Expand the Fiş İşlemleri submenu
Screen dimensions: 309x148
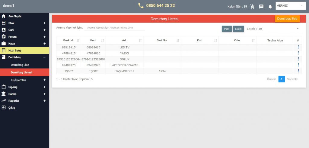(44, 80)
